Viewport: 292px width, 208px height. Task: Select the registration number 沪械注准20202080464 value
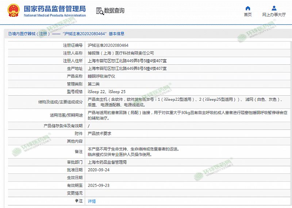click(108, 45)
